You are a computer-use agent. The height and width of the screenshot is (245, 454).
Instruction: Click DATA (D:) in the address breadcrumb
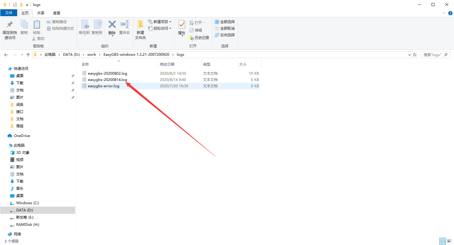coord(71,55)
